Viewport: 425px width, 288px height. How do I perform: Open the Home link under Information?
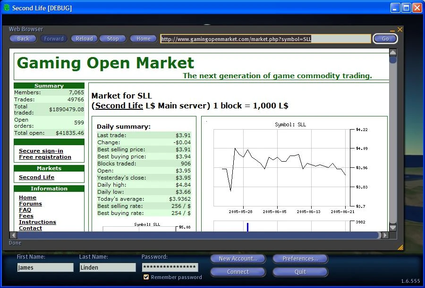[27, 197]
